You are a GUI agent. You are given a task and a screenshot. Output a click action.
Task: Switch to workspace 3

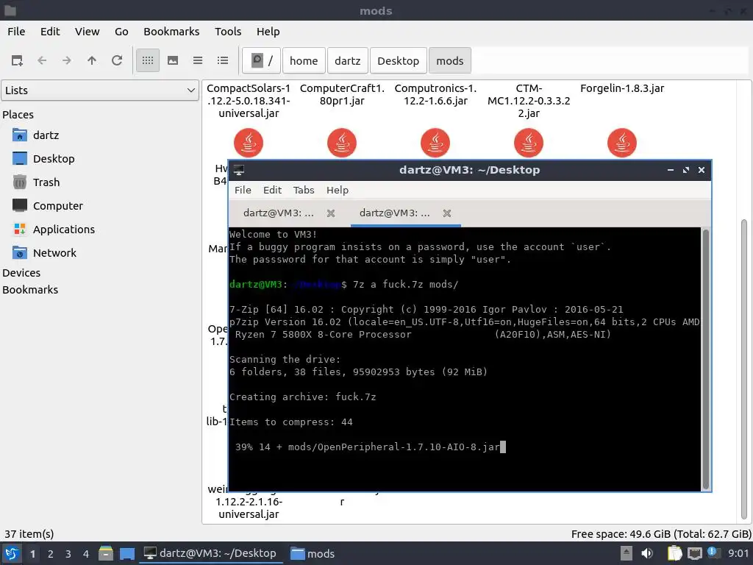click(68, 554)
